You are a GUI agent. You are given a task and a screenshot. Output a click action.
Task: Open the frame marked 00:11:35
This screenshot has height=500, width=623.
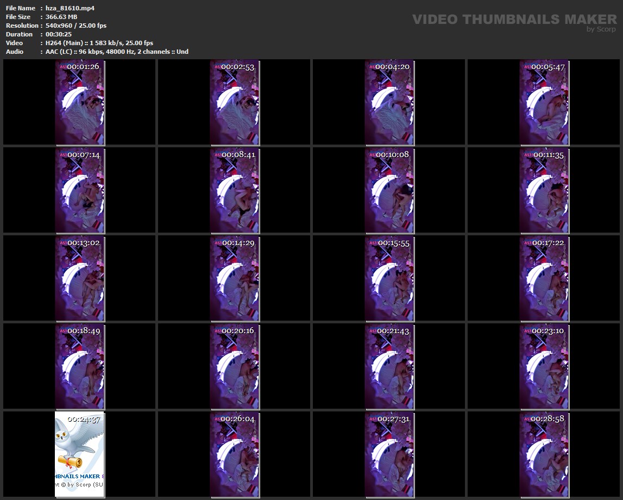[544, 191]
